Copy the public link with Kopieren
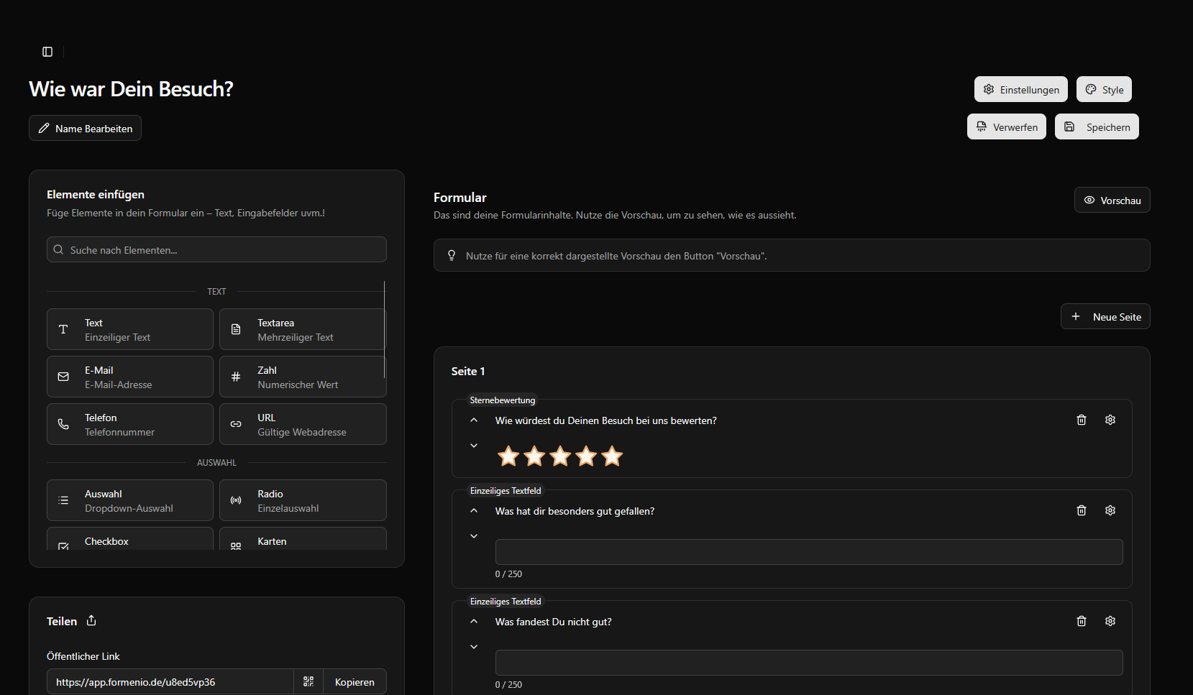Viewport: 1193px width, 695px height. [x=355, y=681]
